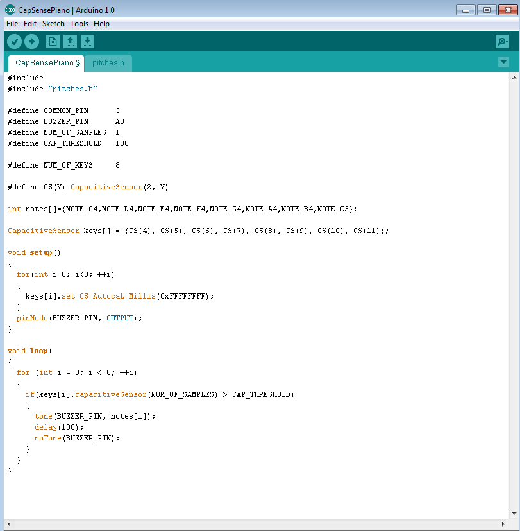Click the Upload arrow button
This screenshot has height=531, width=520.
point(32,42)
